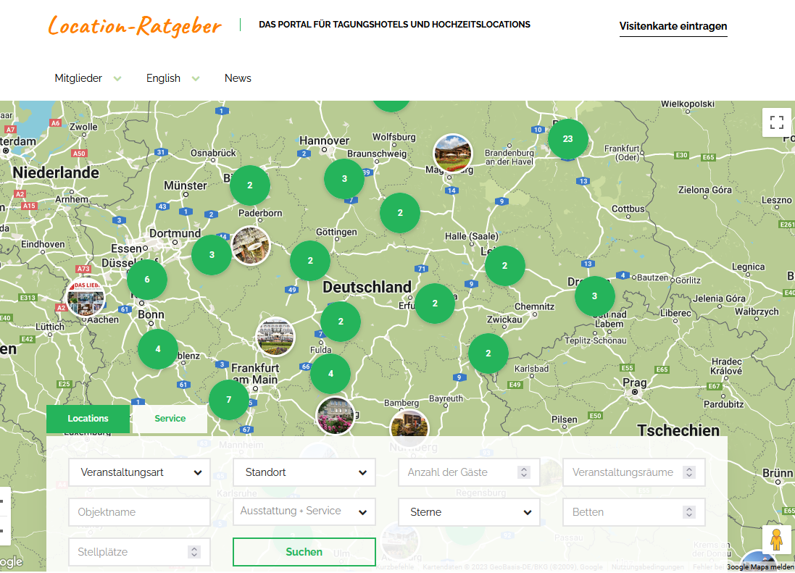The image size is (795, 573).
Task: Open cluster 2 west of Karlsbad
Action: [x=488, y=354]
